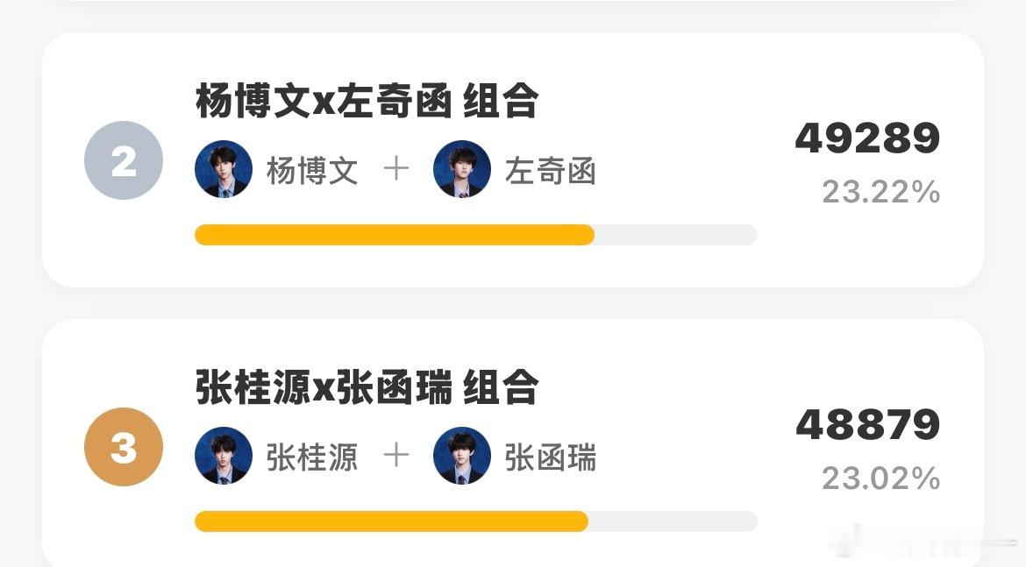This screenshot has height=567, width=1026.
Task: Select the 杨博文x左奇函 组合 title
Action: pos(367,102)
